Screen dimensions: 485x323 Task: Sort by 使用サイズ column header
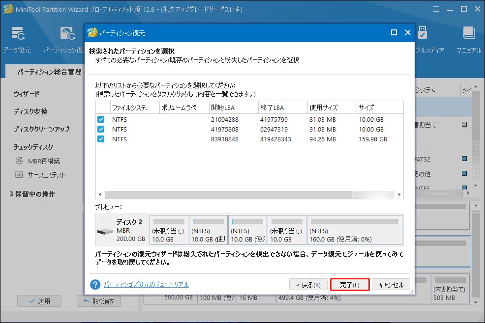point(332,108)
